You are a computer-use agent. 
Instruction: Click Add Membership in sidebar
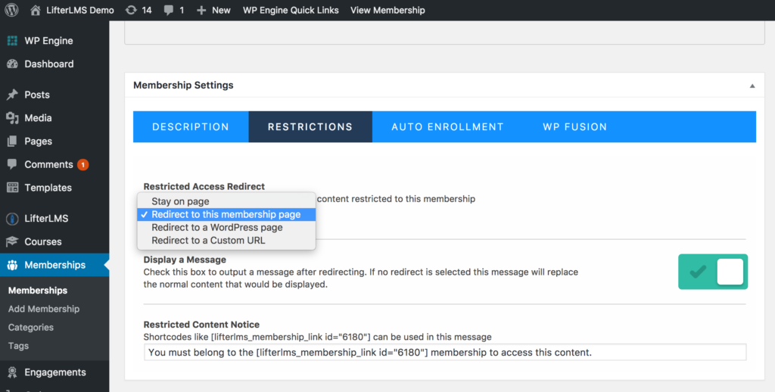(x=44, y=309)
